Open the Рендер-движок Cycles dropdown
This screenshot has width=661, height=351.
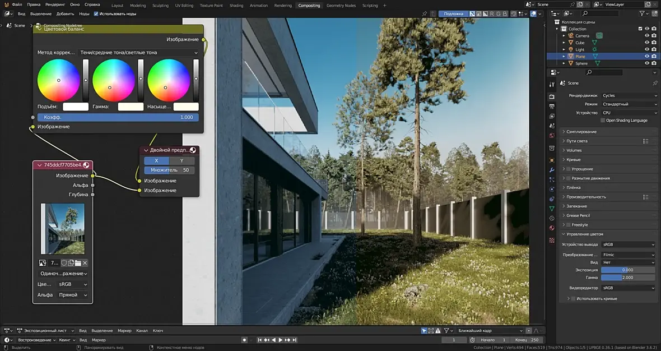click(x=629, y=95)
